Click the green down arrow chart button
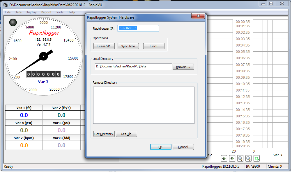 click(232, 158)
